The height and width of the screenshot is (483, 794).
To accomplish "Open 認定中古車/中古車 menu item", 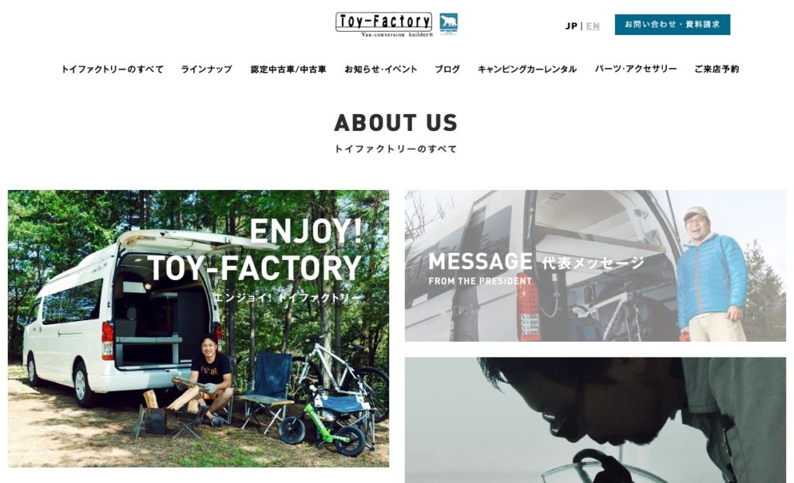I will 288,69.
